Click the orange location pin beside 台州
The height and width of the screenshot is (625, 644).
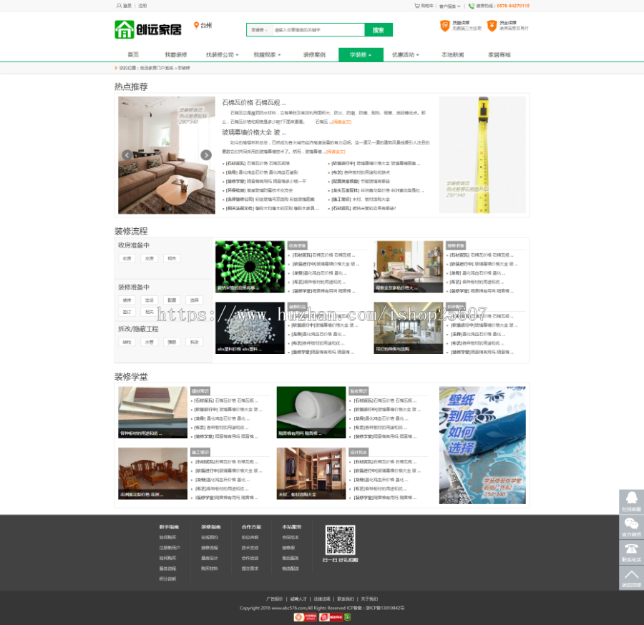click(196, 26)
